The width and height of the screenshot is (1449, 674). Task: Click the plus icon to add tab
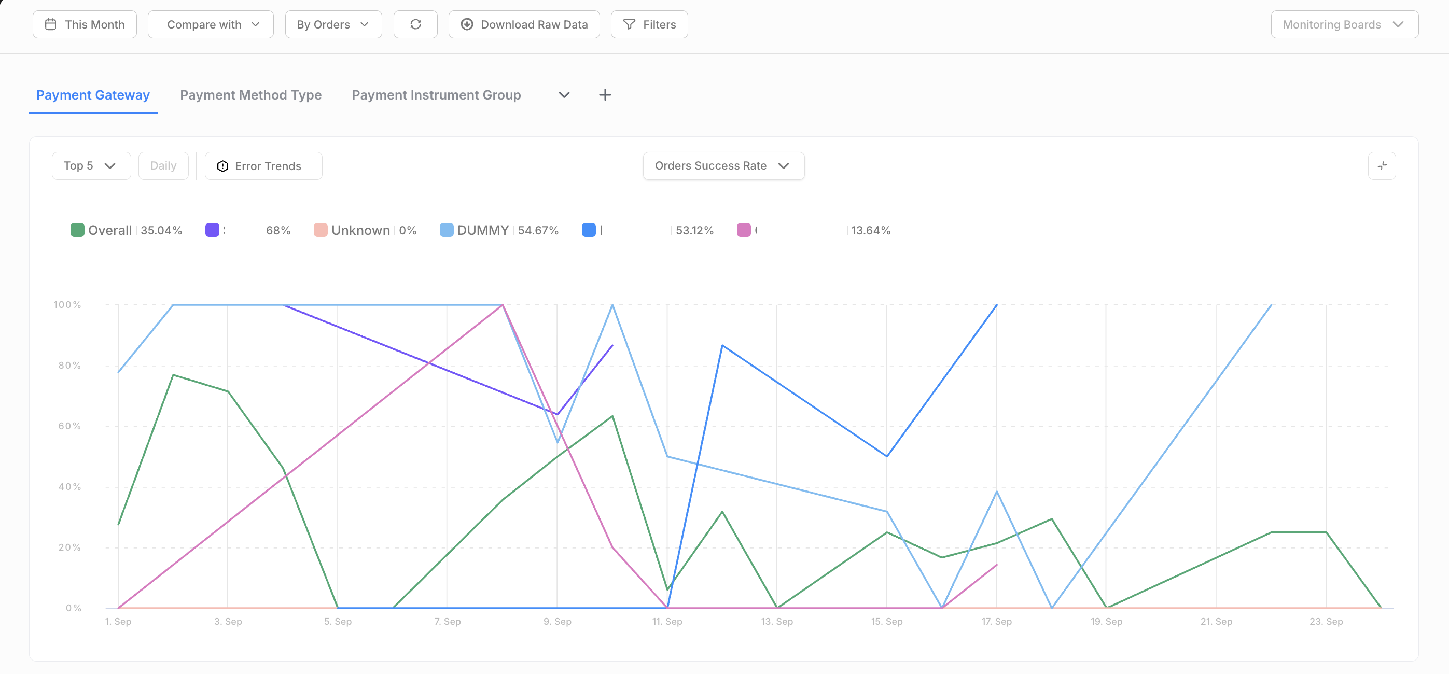coord(605,95)
